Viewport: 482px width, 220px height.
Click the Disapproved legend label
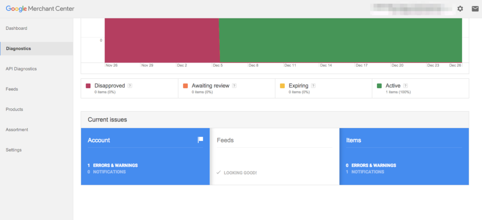[110, 86]
